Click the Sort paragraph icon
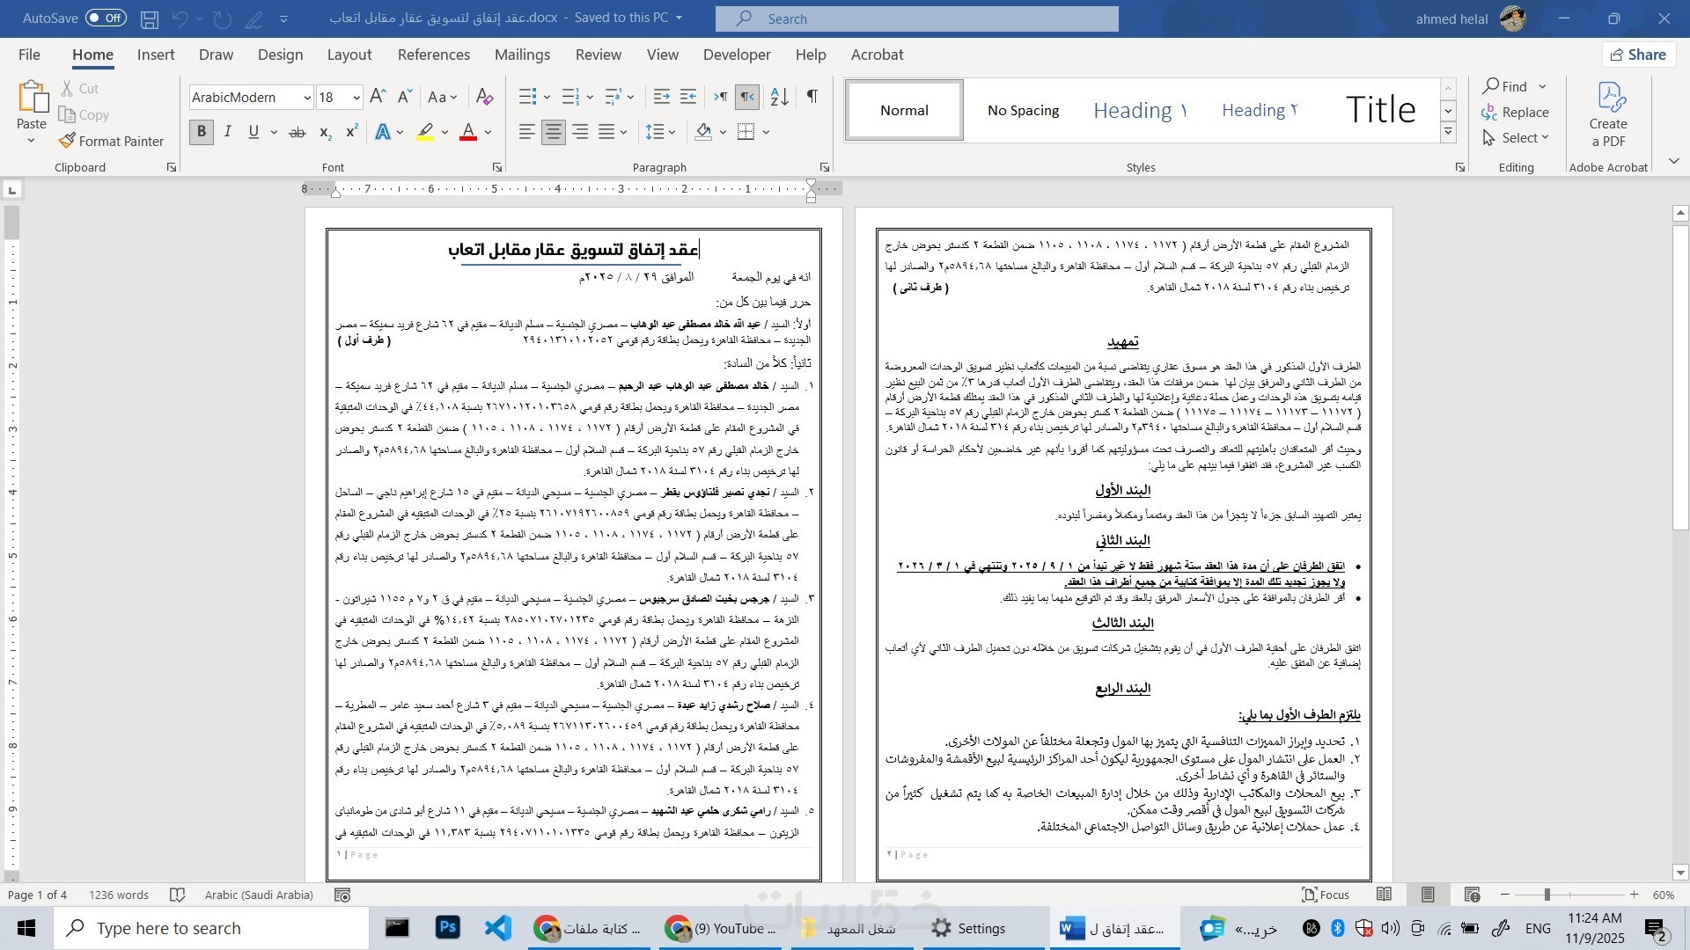Image resolution: width=1690 pixels, height=950 pixels. click(x=779, y=97)
